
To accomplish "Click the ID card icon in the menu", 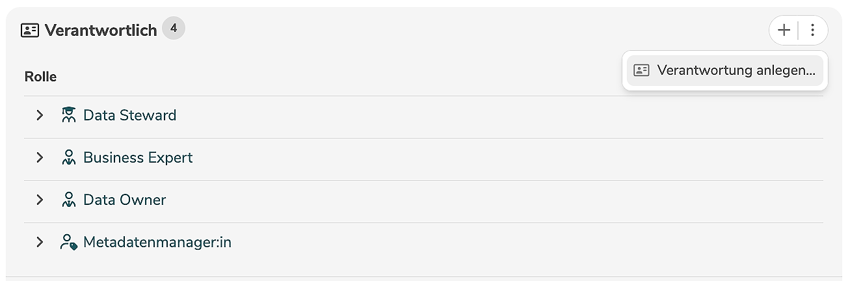I will pyautogui.click(x=641, y=70).
